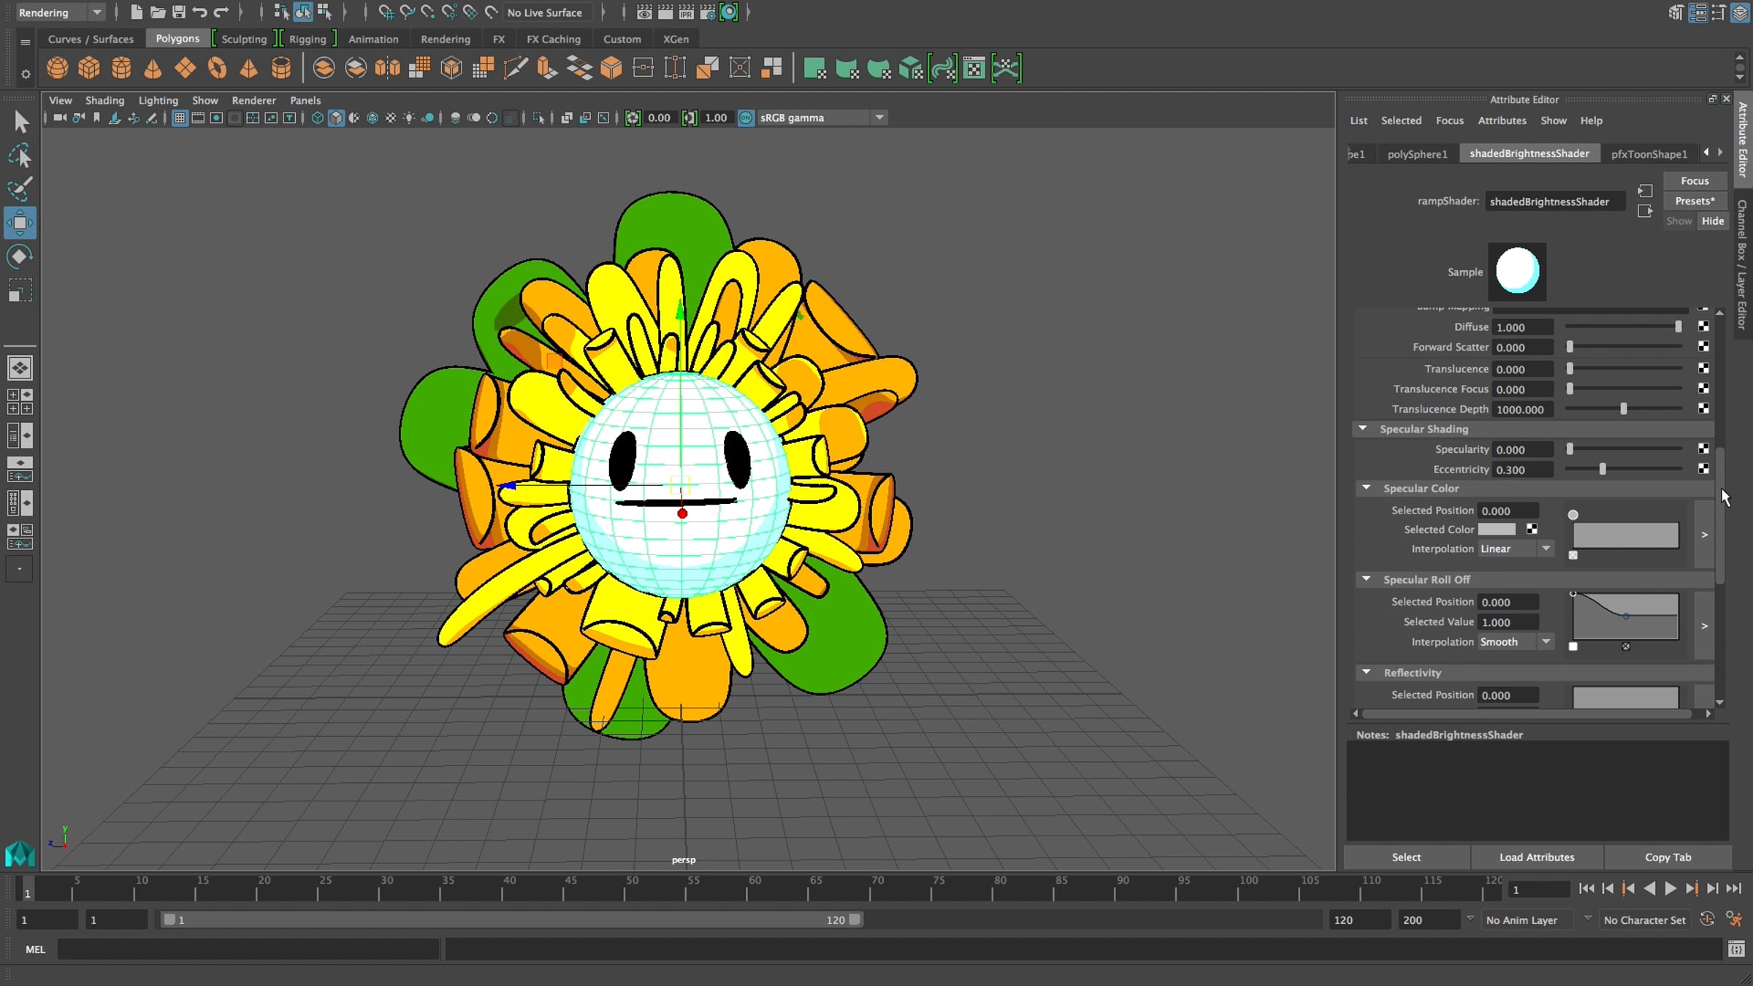The width and height of the screenshot is (1753, 986).
Task: Toggle auto keyframe button
Action: [1707, 920]
